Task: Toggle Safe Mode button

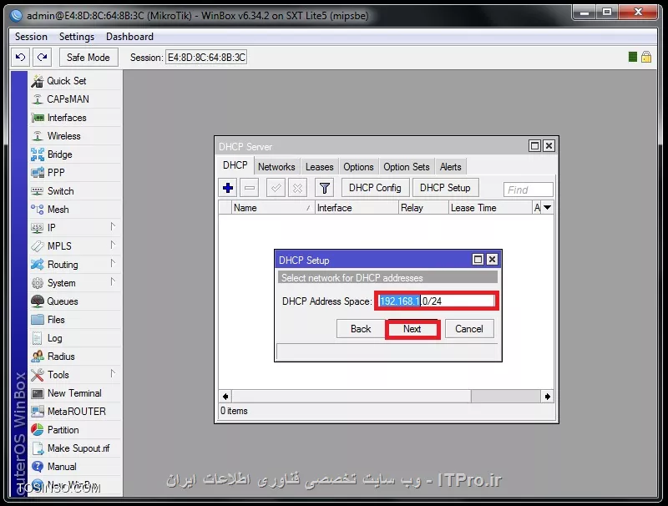Action: (x=89, y=57)
